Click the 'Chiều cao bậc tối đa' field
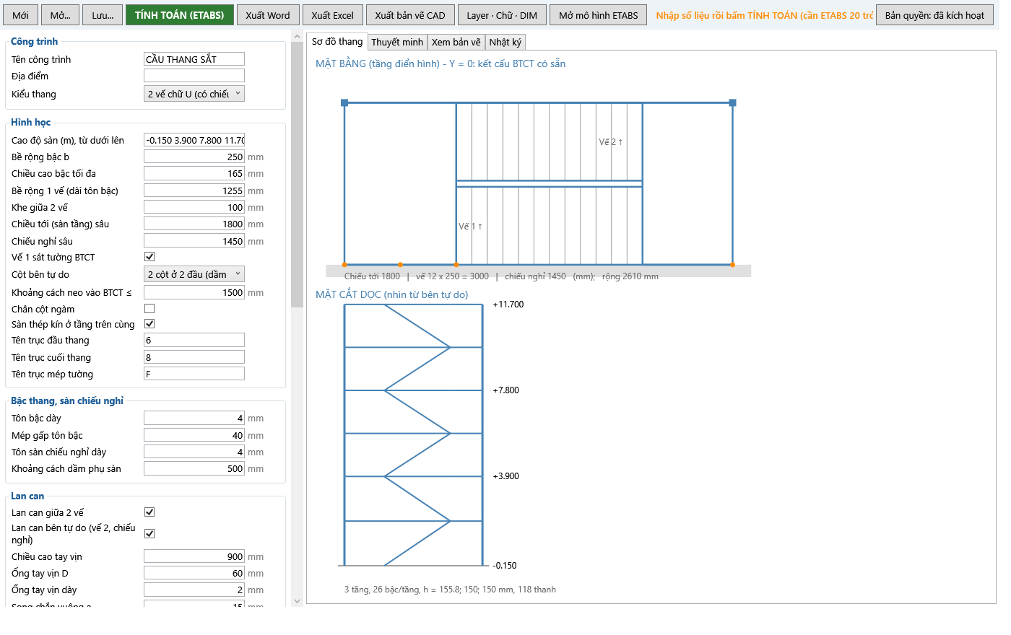Screen dimensions: 1011x635 coord(194,173)
